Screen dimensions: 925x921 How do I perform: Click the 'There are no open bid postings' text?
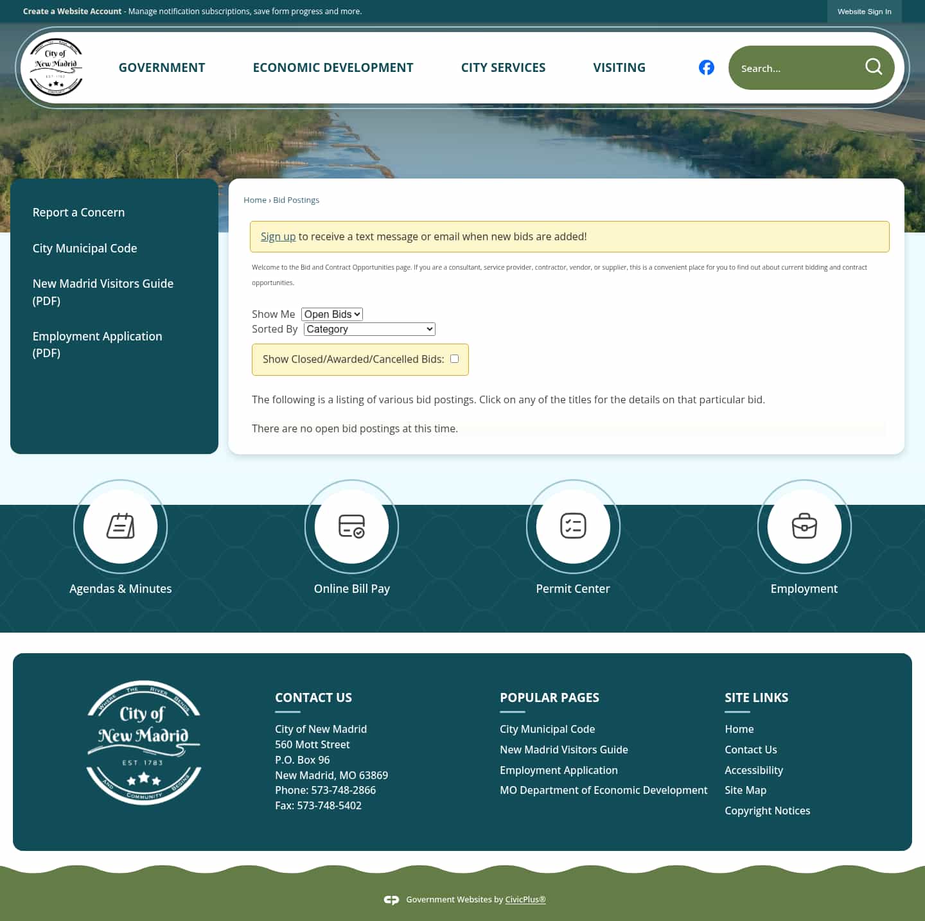[355, 429]
